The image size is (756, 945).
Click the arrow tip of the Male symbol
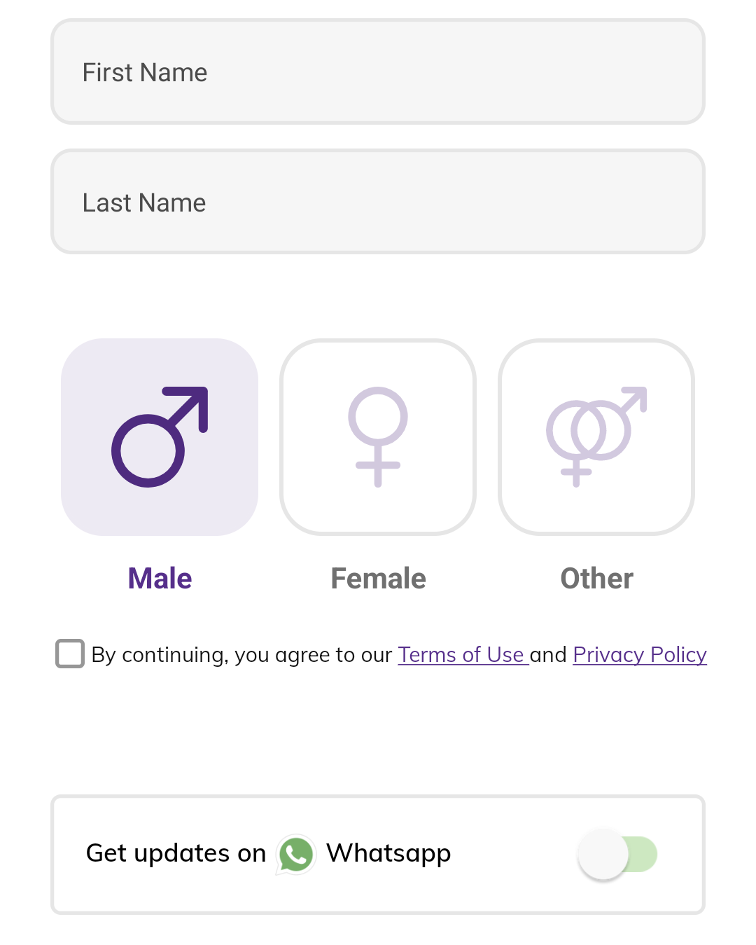198,396
